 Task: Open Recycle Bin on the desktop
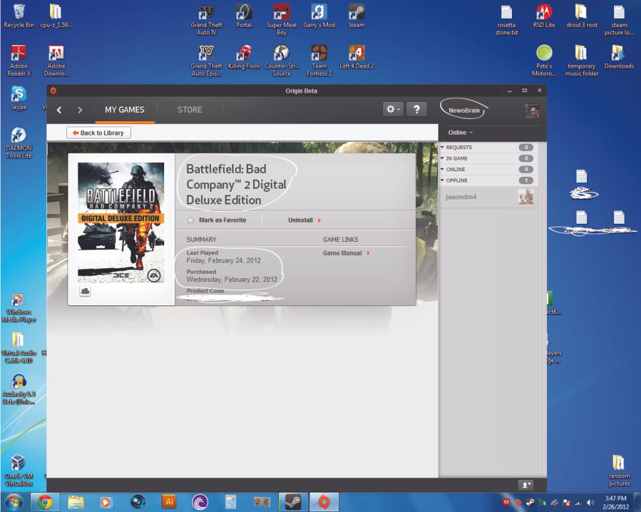[x=19, y=16]
